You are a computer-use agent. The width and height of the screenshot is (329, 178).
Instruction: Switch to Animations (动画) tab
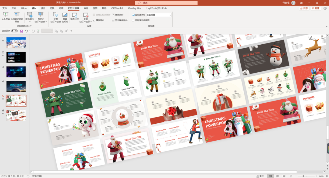point(61,8)
